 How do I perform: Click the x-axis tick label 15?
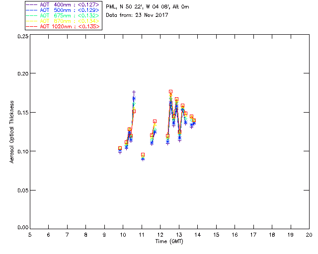216,235
